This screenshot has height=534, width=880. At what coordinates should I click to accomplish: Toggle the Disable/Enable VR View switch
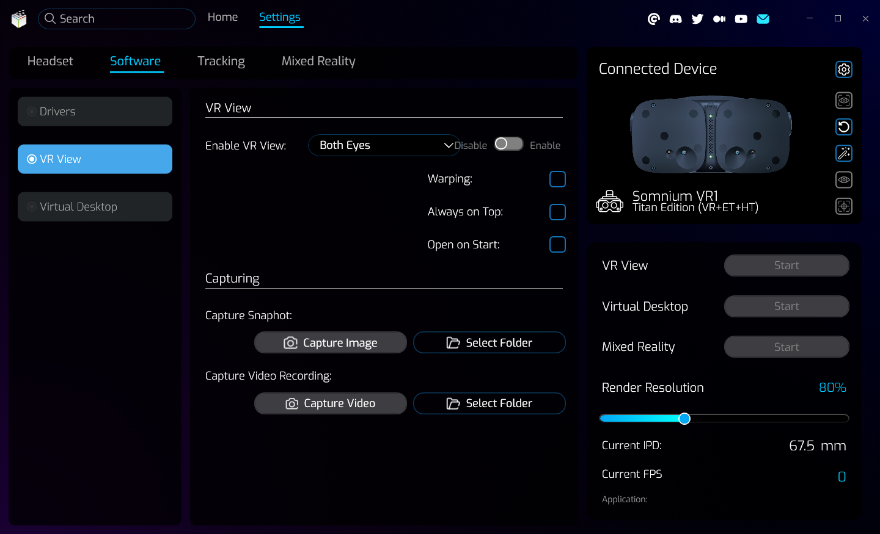pyautogui.click(x=508, y=143)
